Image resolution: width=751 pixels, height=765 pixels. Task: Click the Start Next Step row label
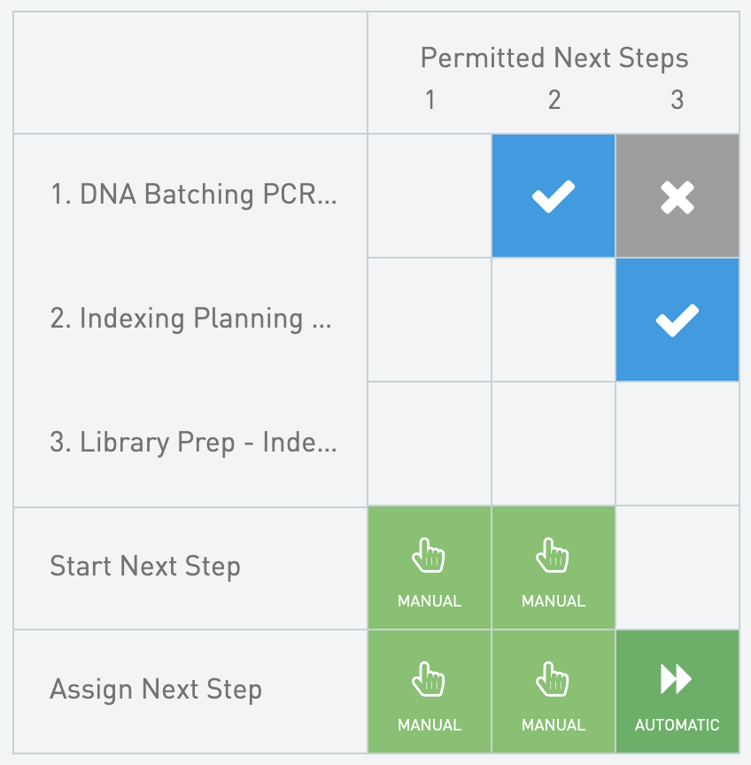pos(145,566)
